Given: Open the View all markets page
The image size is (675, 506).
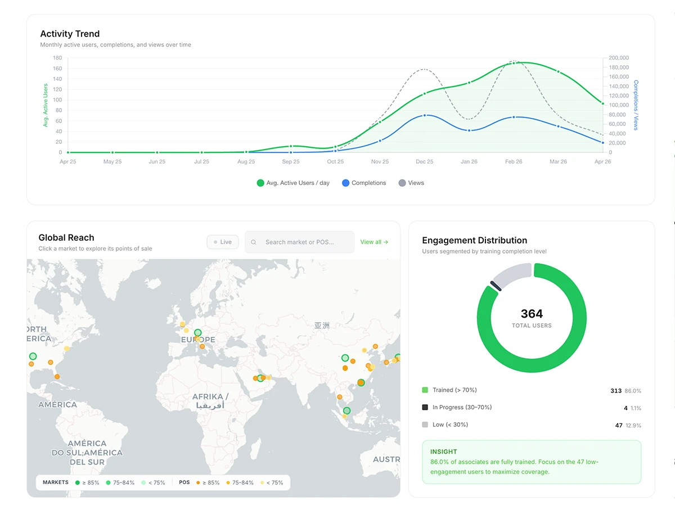Looking at the screenshot, I should [373, 242].
